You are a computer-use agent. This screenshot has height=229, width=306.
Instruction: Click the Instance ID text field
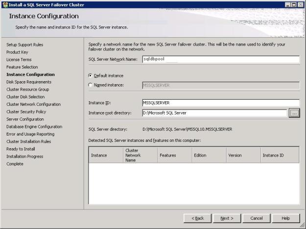click(219, 103)
